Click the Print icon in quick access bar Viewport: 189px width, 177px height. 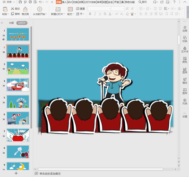[x=30, y=2]
